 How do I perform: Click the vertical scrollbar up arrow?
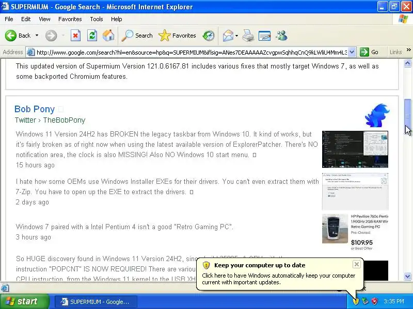[407, 63]
